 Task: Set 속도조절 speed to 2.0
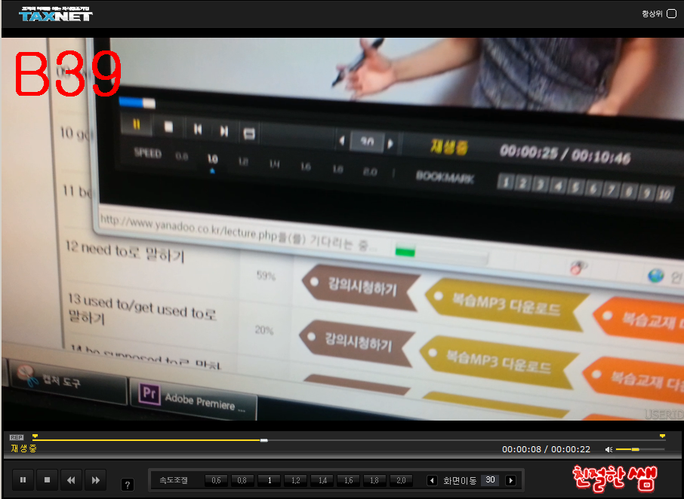pyautogui.click(x=401, y=480)
